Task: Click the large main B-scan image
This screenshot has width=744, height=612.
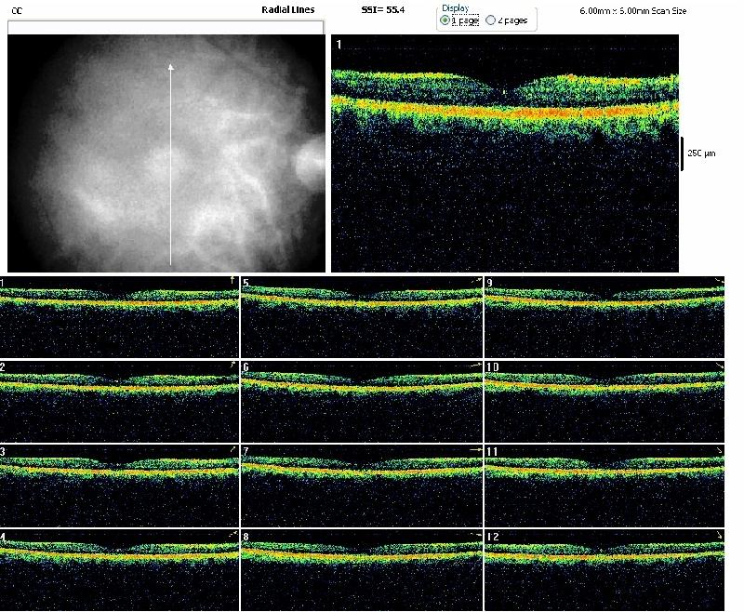Action: [504, 153]
